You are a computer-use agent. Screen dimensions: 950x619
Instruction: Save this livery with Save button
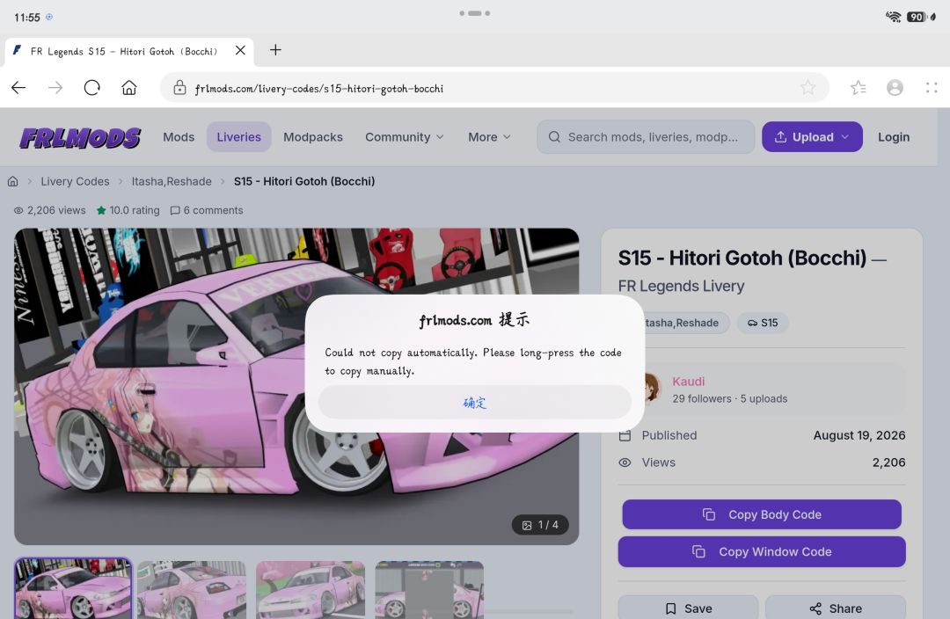688,608
